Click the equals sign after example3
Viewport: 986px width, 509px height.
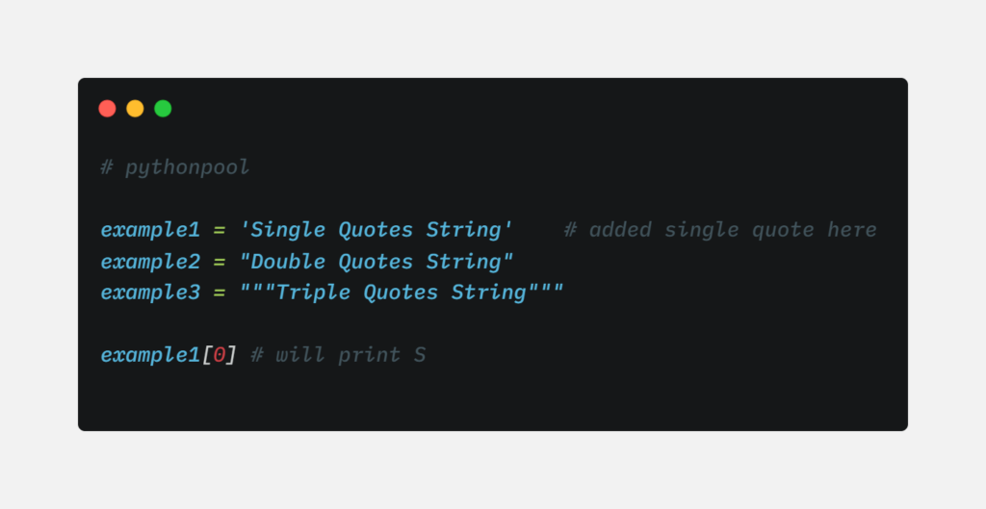(220, 293)
